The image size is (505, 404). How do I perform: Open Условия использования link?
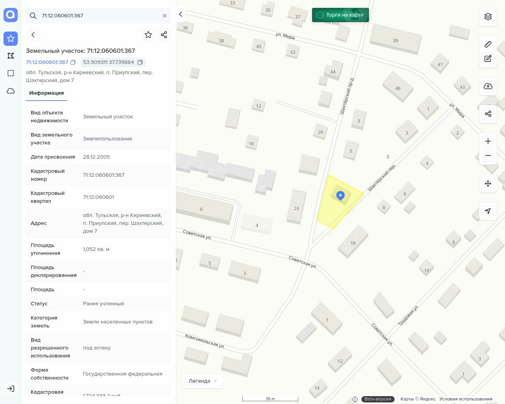pyautogui.click(x=466, y=399)
